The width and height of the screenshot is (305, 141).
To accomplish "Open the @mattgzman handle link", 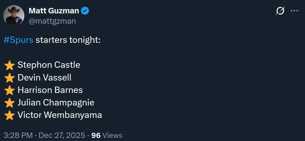I will (x=52, y=21).
